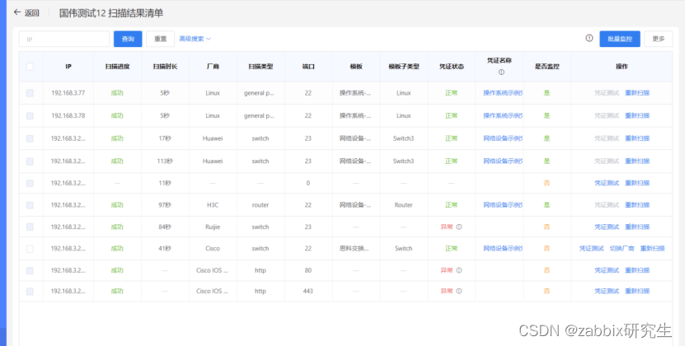Open the 更多 menu button
The width and height of the screenshot is (685, 346).
(x=659, y=39)
